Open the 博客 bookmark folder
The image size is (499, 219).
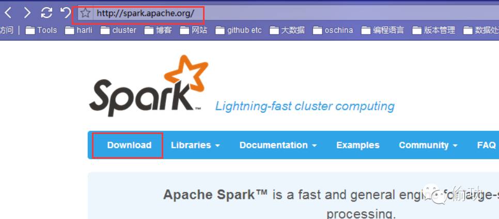158,30
